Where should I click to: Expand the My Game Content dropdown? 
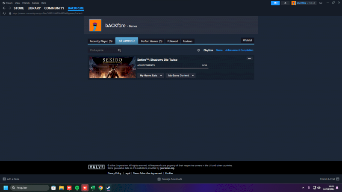[180, 76]
